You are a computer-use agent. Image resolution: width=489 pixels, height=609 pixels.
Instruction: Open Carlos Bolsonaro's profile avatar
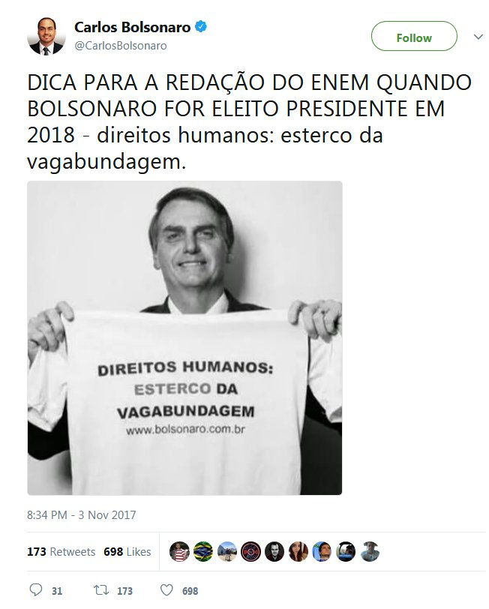(x=46, y=36)
